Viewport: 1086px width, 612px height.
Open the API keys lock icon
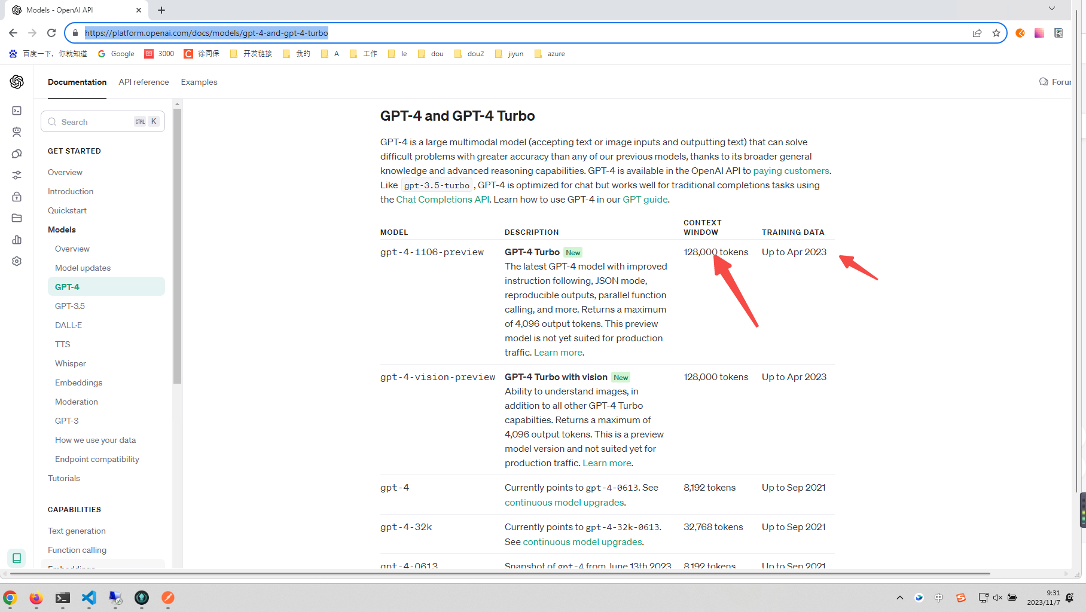point(17,197)
